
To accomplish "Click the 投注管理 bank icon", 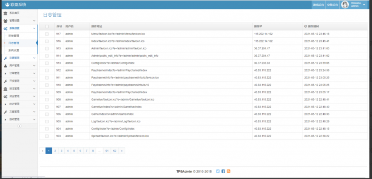I will coord(5,89).
